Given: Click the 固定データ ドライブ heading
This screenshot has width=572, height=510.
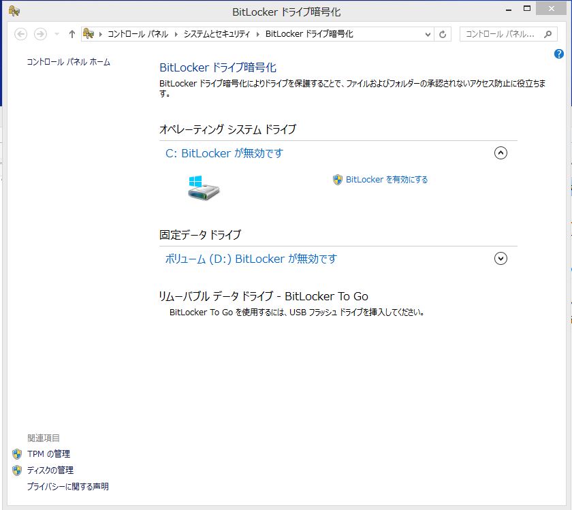Looking at the screenshot, I should tap(200, 235).
